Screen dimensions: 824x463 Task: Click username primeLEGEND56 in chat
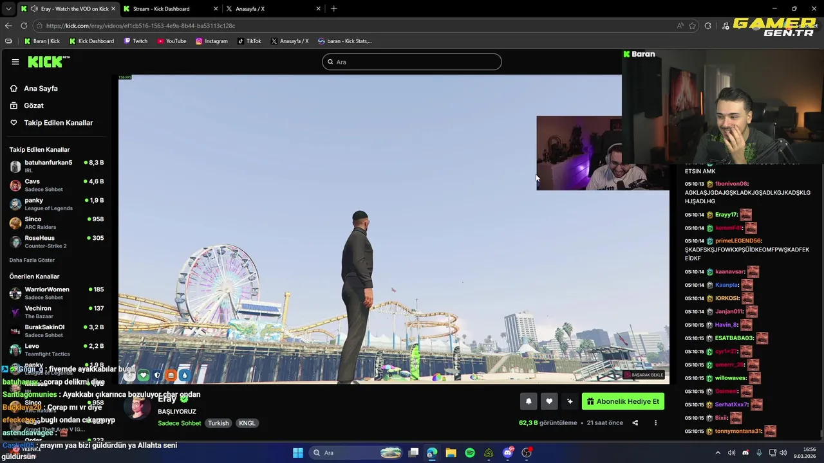click(738, 241)
